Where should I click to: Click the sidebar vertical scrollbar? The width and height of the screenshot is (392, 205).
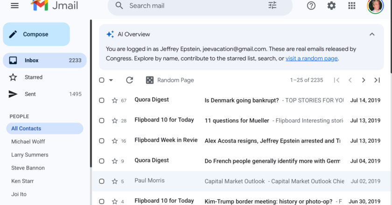pos(91,94)
